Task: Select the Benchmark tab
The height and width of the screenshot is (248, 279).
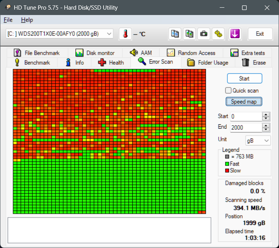Action: 32,62
